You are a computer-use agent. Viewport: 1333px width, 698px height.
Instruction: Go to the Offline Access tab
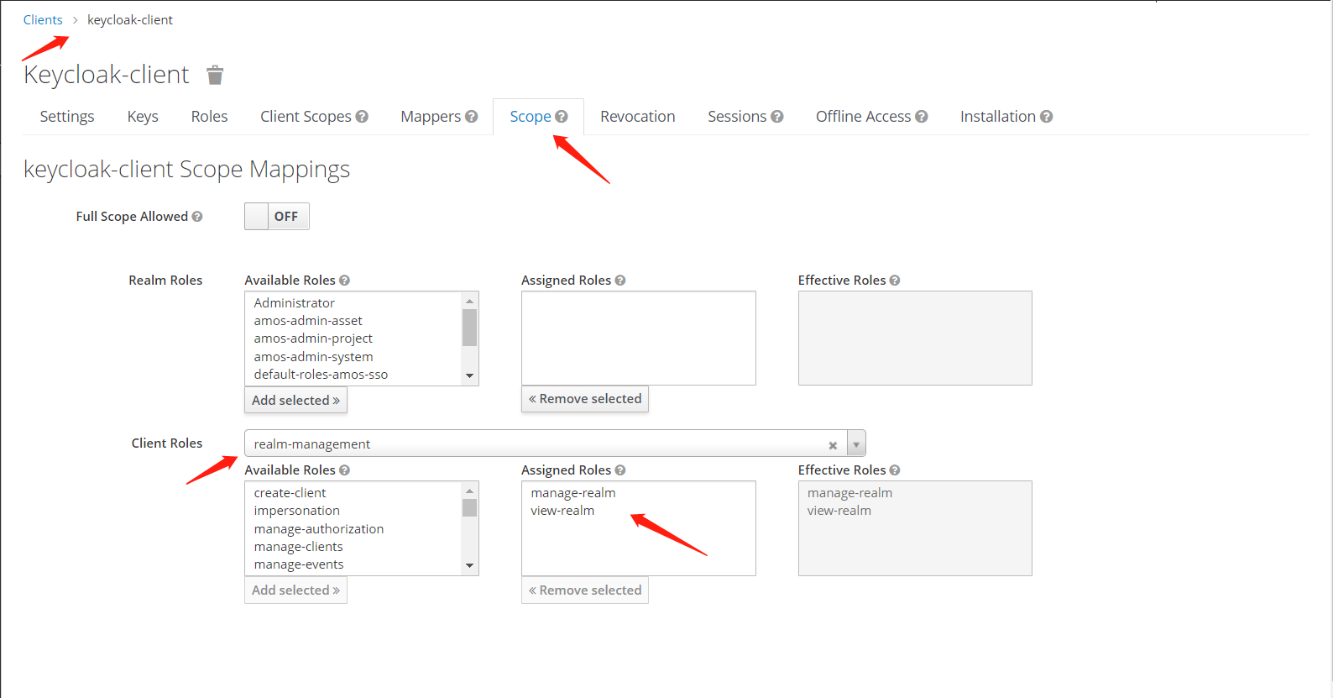point(863,117)
